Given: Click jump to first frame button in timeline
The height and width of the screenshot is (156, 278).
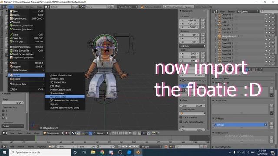Looking at the screenshot, I should tap(119, 146).
